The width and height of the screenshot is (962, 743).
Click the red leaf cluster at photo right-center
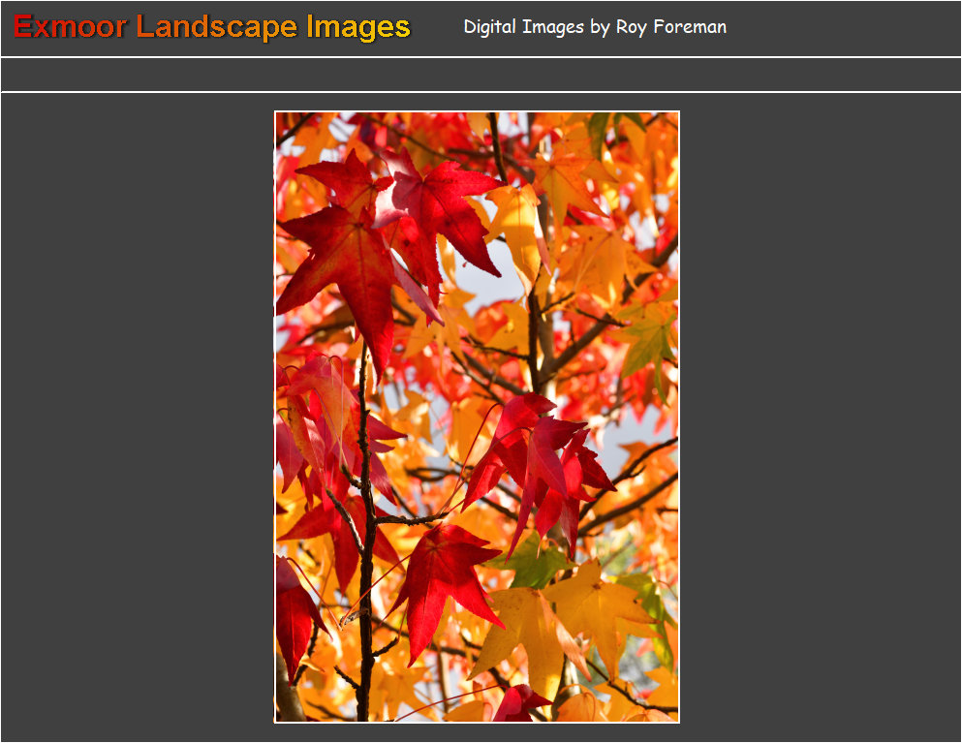540,466
